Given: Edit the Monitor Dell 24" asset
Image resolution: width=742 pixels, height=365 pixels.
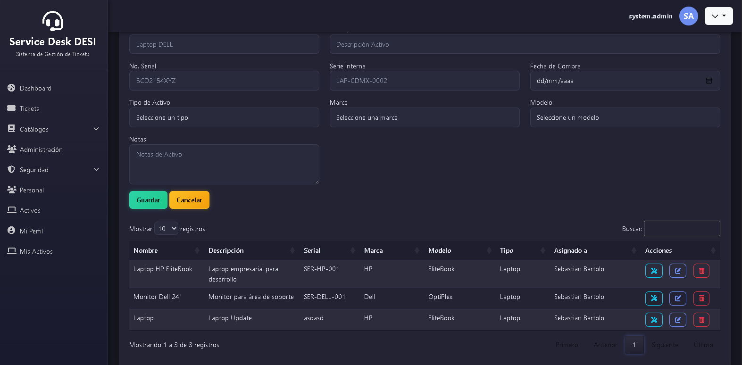Looking at the screenshot, I should pyautogui.click(x=678, y=299).
